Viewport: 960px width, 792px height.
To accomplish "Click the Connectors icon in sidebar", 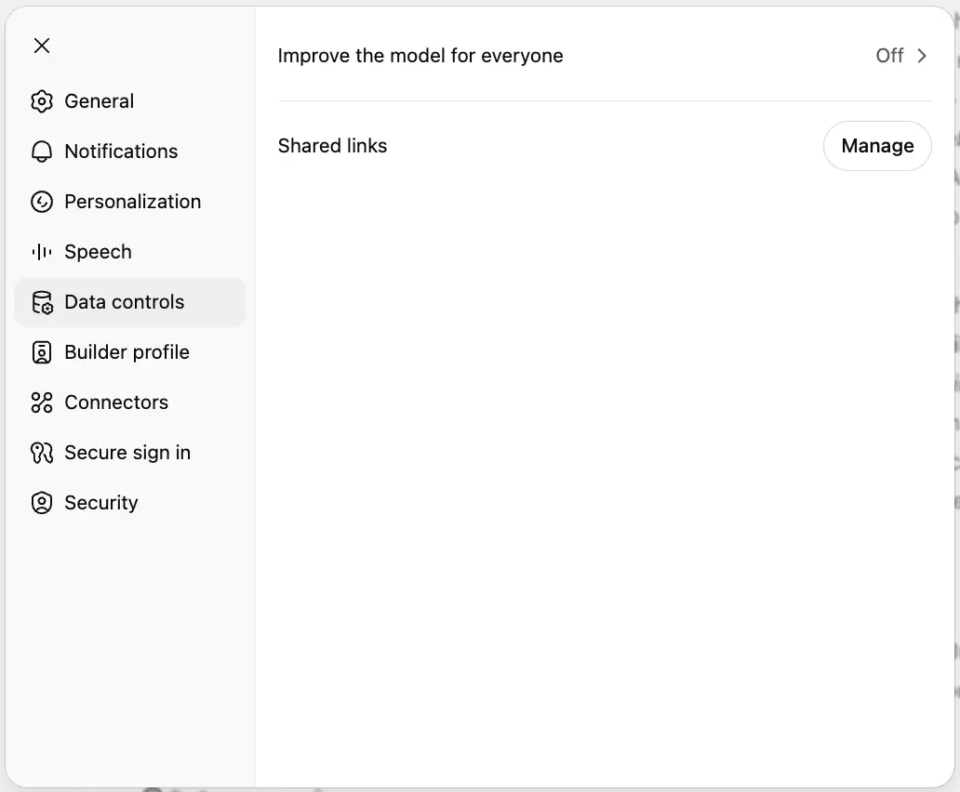I will point(42,403).
